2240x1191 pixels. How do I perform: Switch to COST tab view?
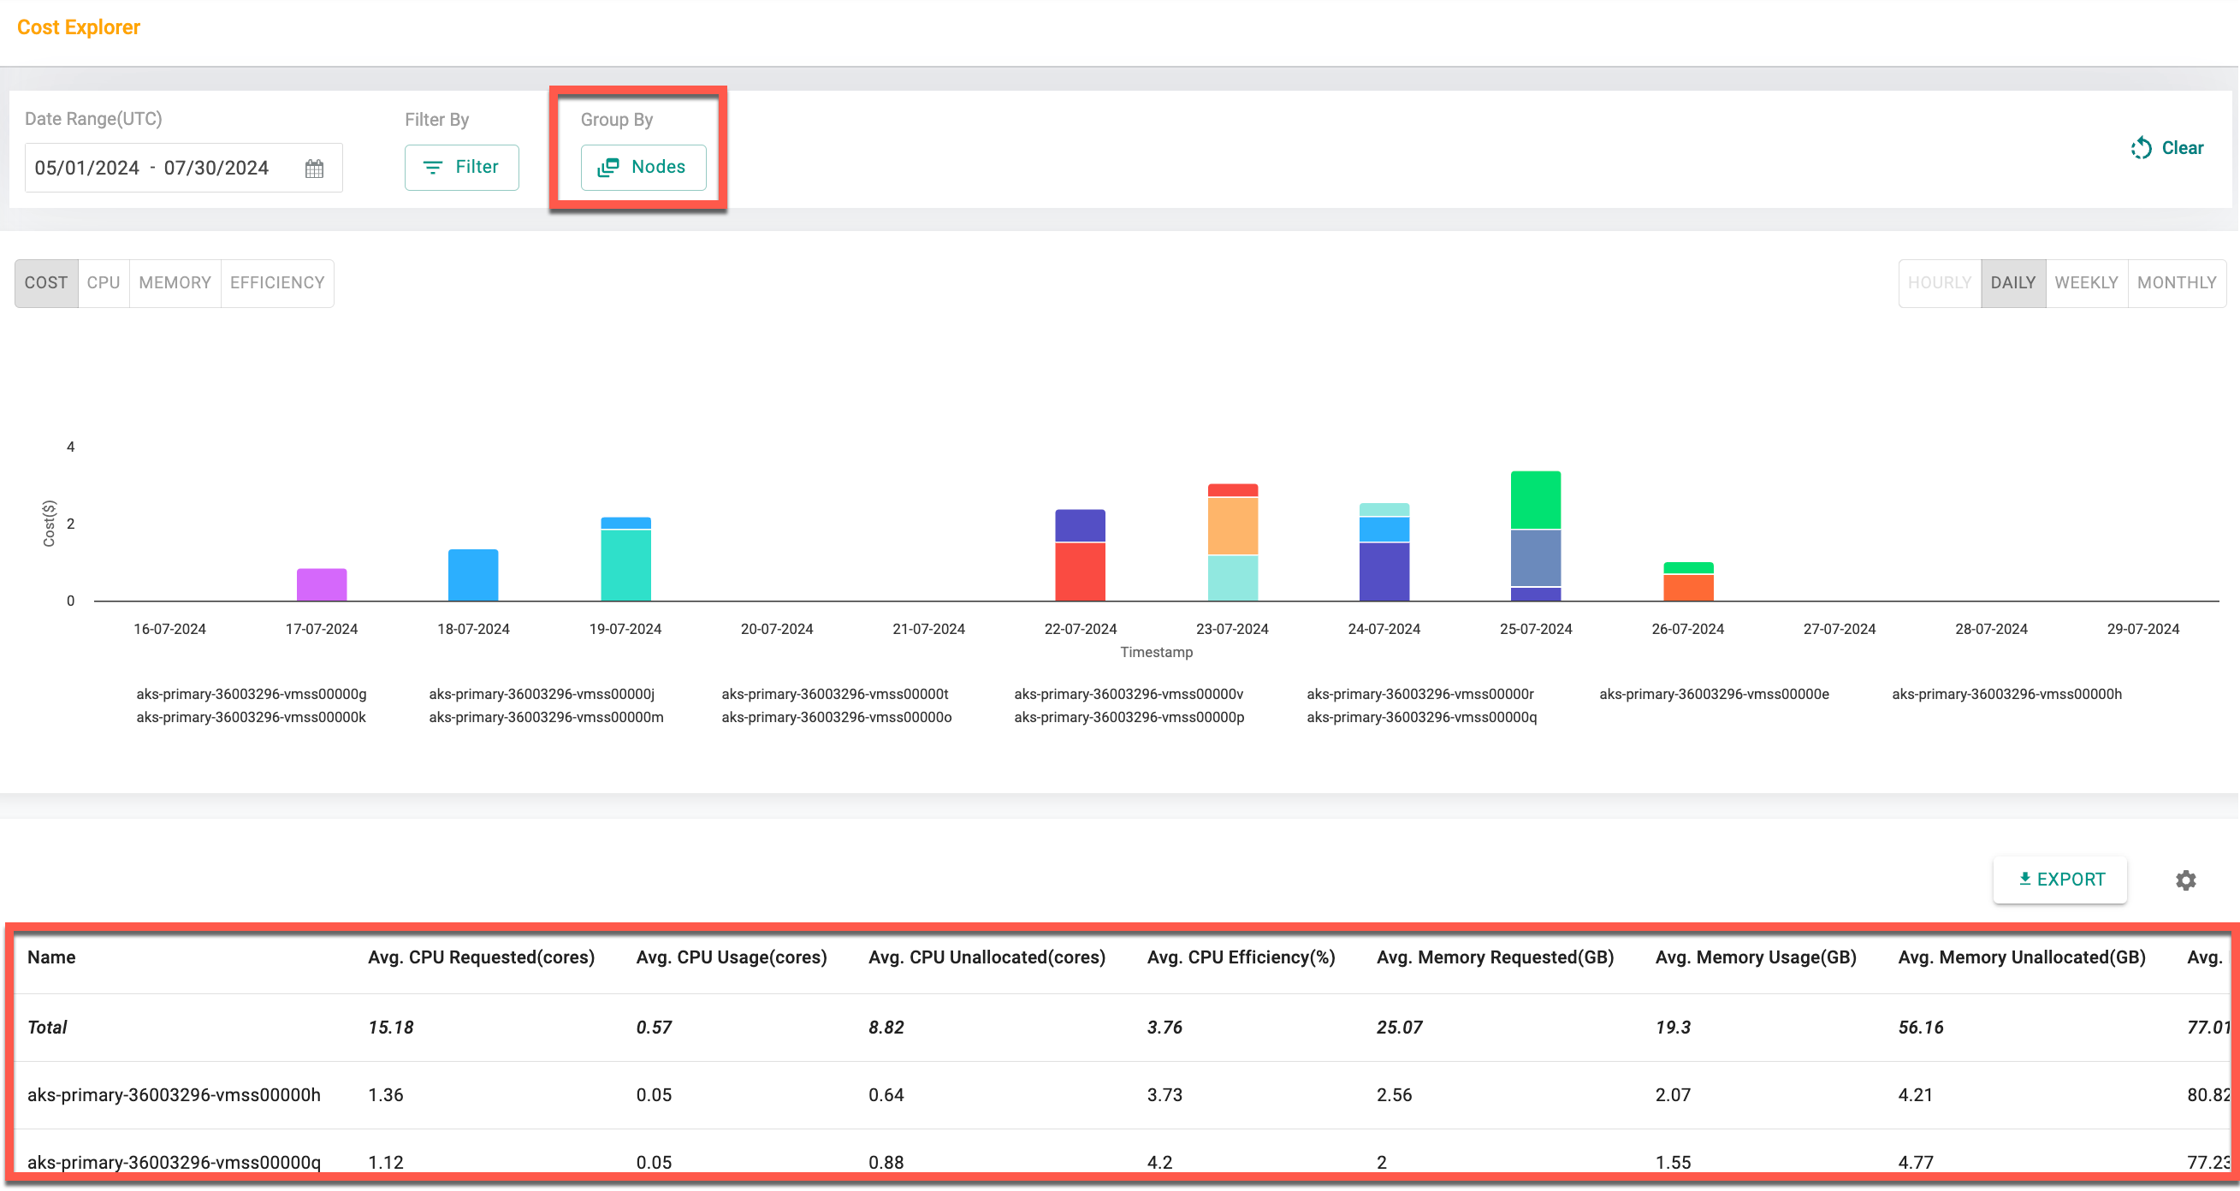coord(46,283)
